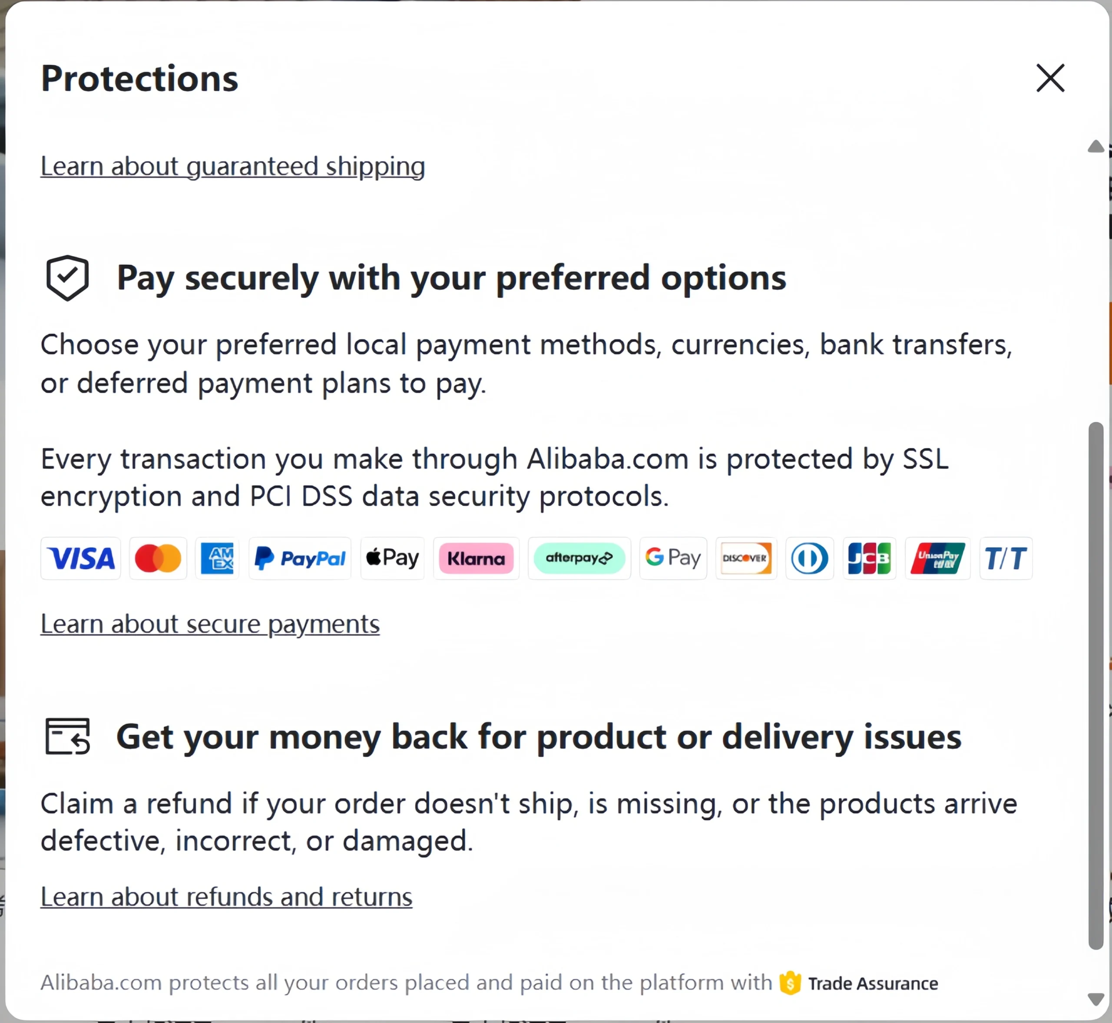Viewport: 1112px width, 1023px height.
Task: Select the PayPal payment icon
Action: [x=300, y=558]
